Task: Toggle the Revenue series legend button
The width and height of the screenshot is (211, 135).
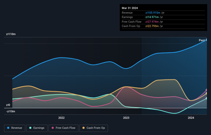Action: 15,128
